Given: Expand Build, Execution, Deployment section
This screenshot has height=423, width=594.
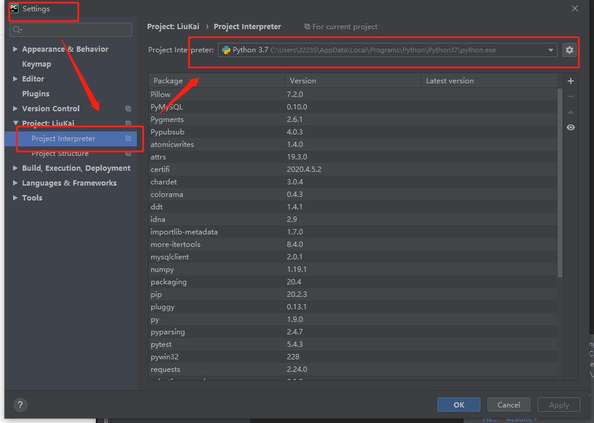Looking at the screenshot, I should (15, 168).
